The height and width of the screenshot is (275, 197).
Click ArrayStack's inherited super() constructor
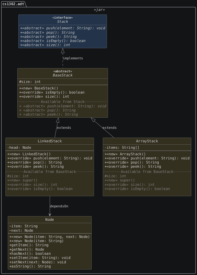(x=120, y=180)
